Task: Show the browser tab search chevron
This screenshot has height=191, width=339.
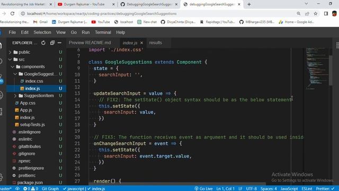Action: click(306, 4)
